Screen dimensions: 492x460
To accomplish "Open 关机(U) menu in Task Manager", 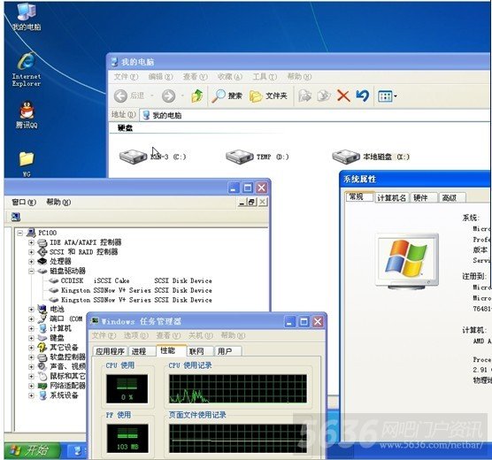I will [201, 335].
